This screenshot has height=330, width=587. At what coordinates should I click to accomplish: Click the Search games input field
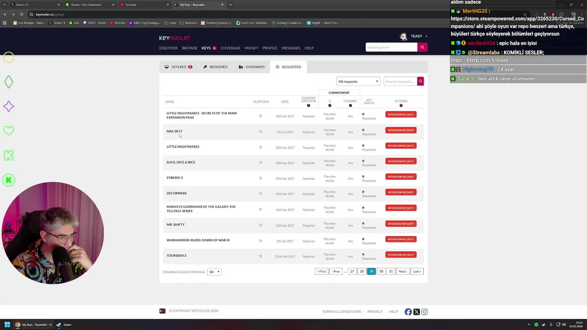(x=391, y=47)
